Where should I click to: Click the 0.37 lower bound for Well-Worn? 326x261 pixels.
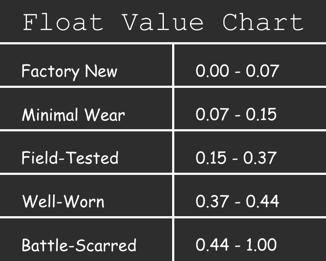[x=211, y=201]
